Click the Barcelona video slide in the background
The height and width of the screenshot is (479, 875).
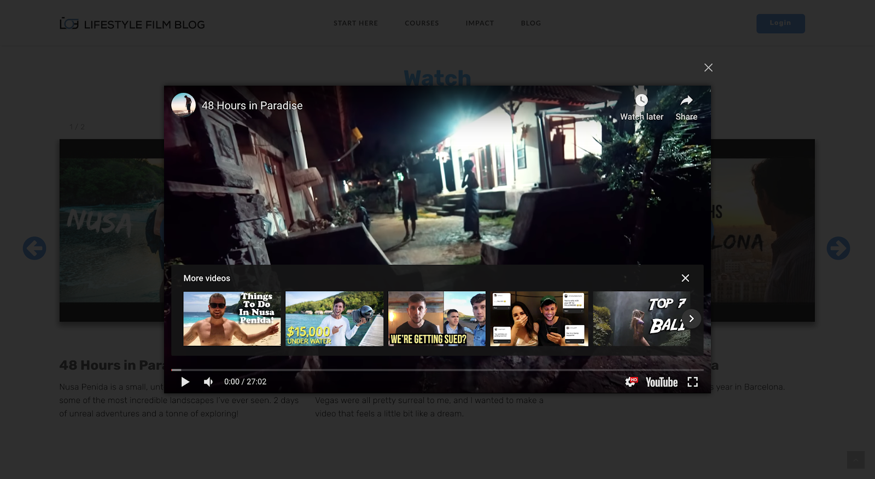pos(763,230)
